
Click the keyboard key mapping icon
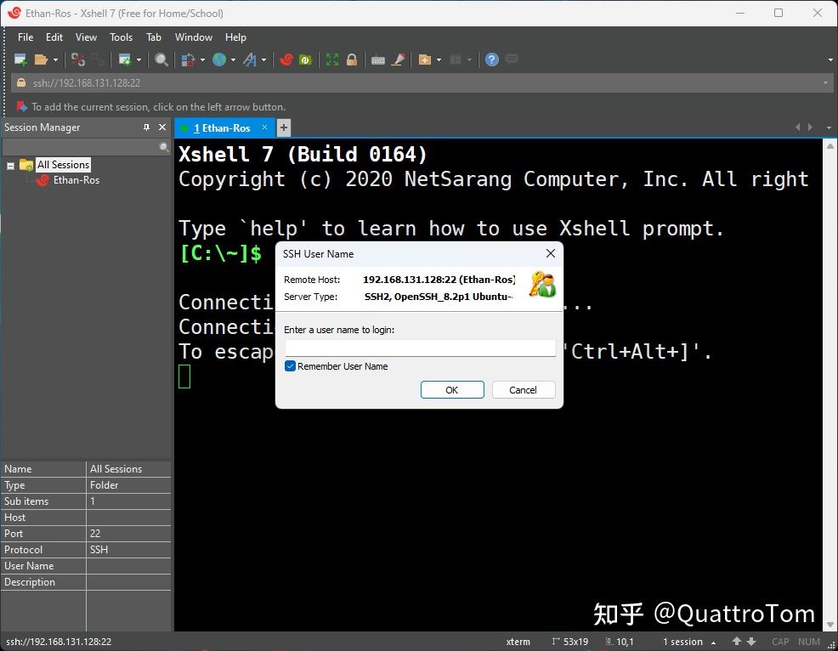tap(378, 59)
